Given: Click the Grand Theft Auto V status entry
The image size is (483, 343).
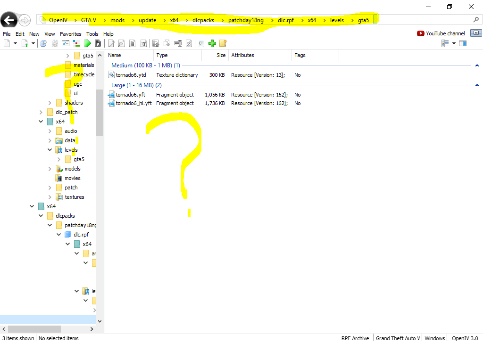Looking at the screenshot, I should tap(398, 338).
